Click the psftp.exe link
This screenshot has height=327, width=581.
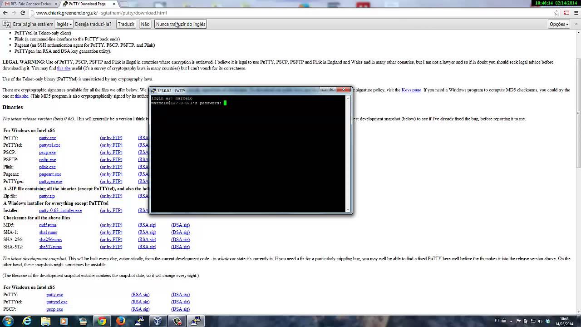[48, 159]
